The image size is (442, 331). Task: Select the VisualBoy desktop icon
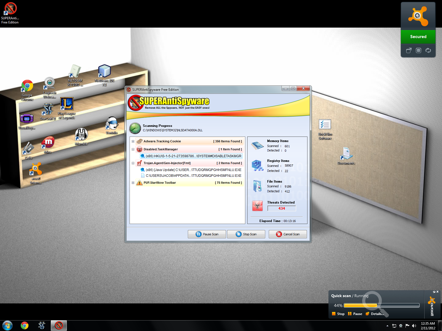[27, 121]
